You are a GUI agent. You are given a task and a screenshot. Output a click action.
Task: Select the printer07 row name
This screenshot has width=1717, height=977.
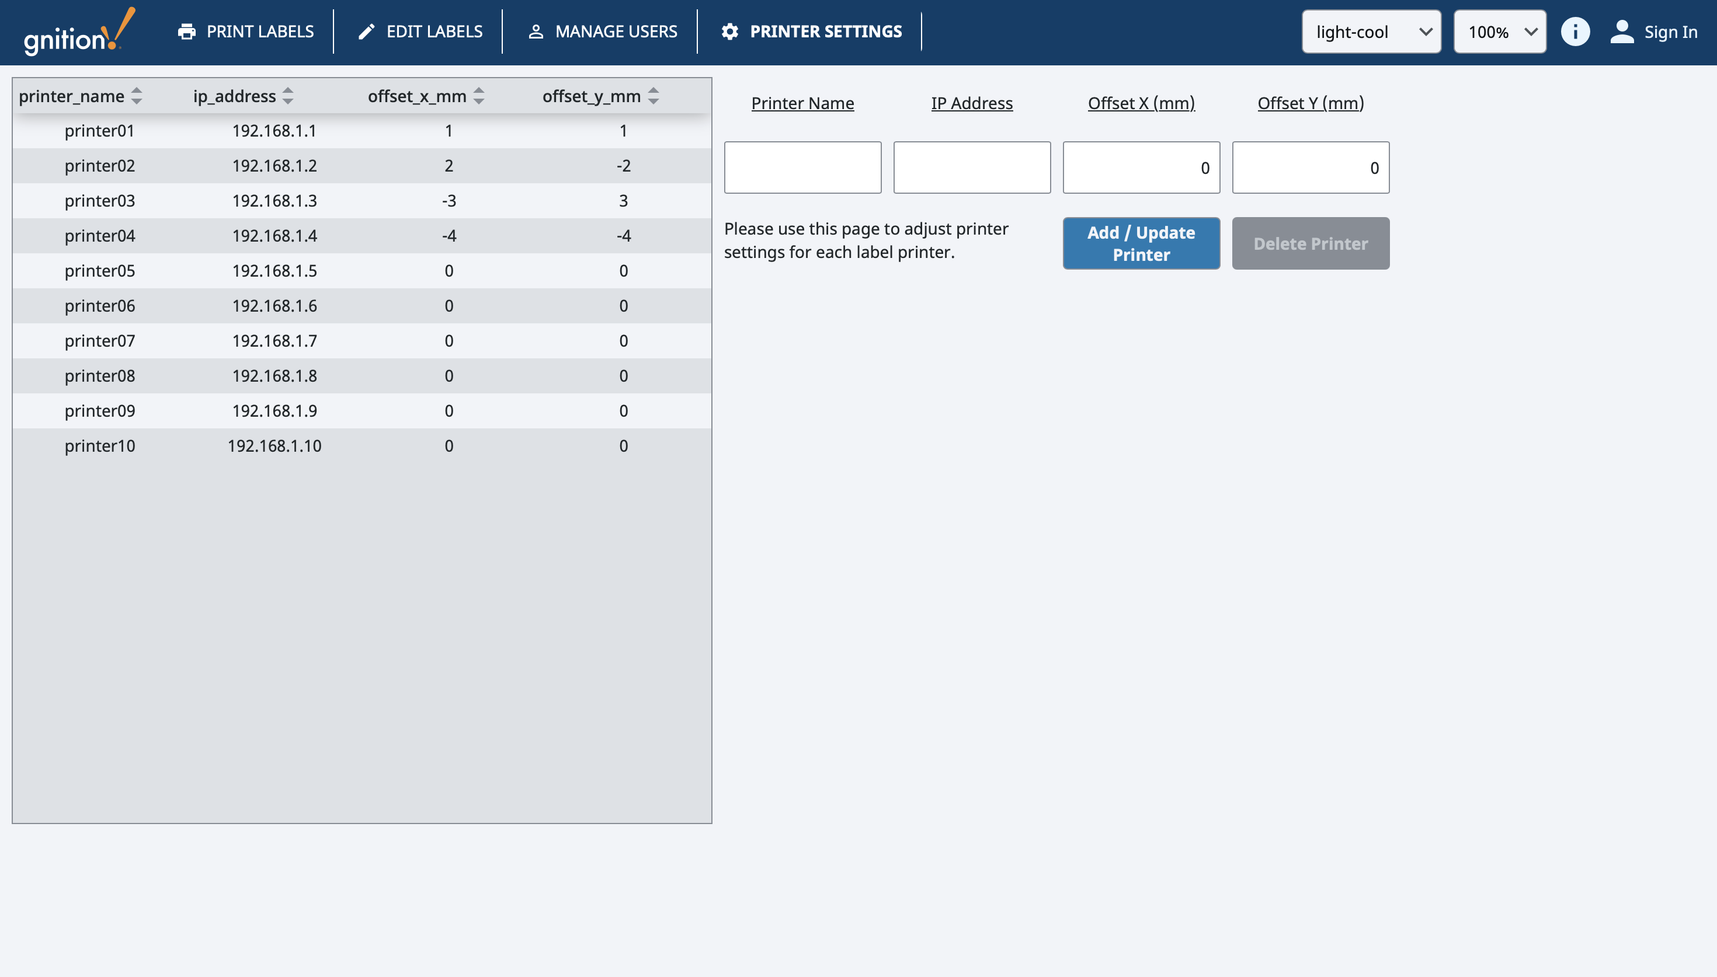pyautogui.click(x=99, y=341)
